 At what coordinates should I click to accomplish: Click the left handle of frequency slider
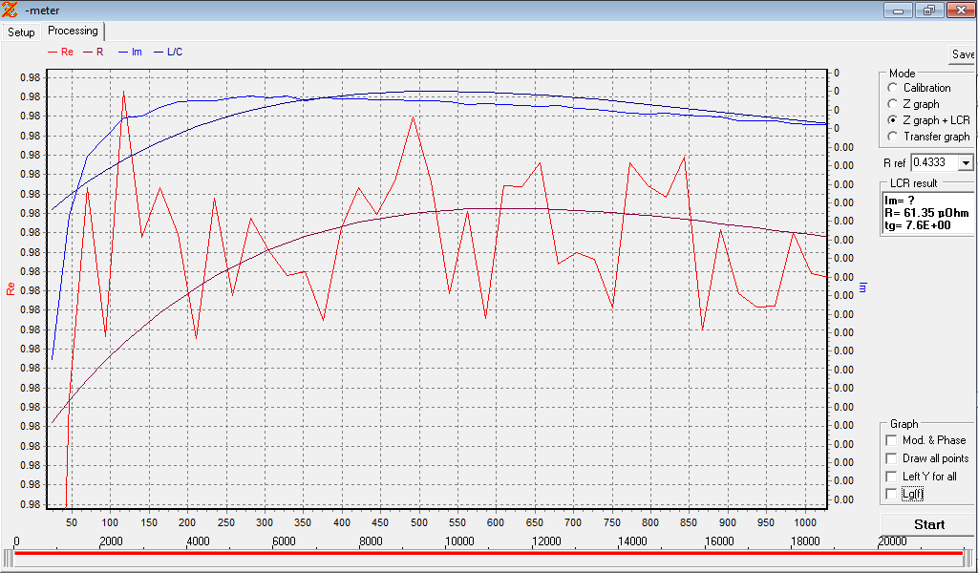click(8, 558)
